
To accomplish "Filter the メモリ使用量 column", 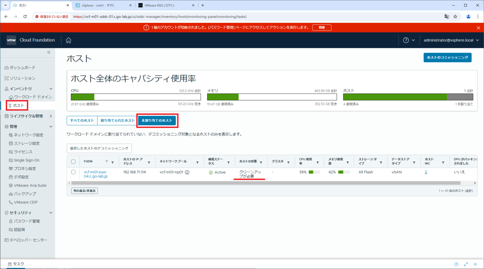I will [348, 162].
